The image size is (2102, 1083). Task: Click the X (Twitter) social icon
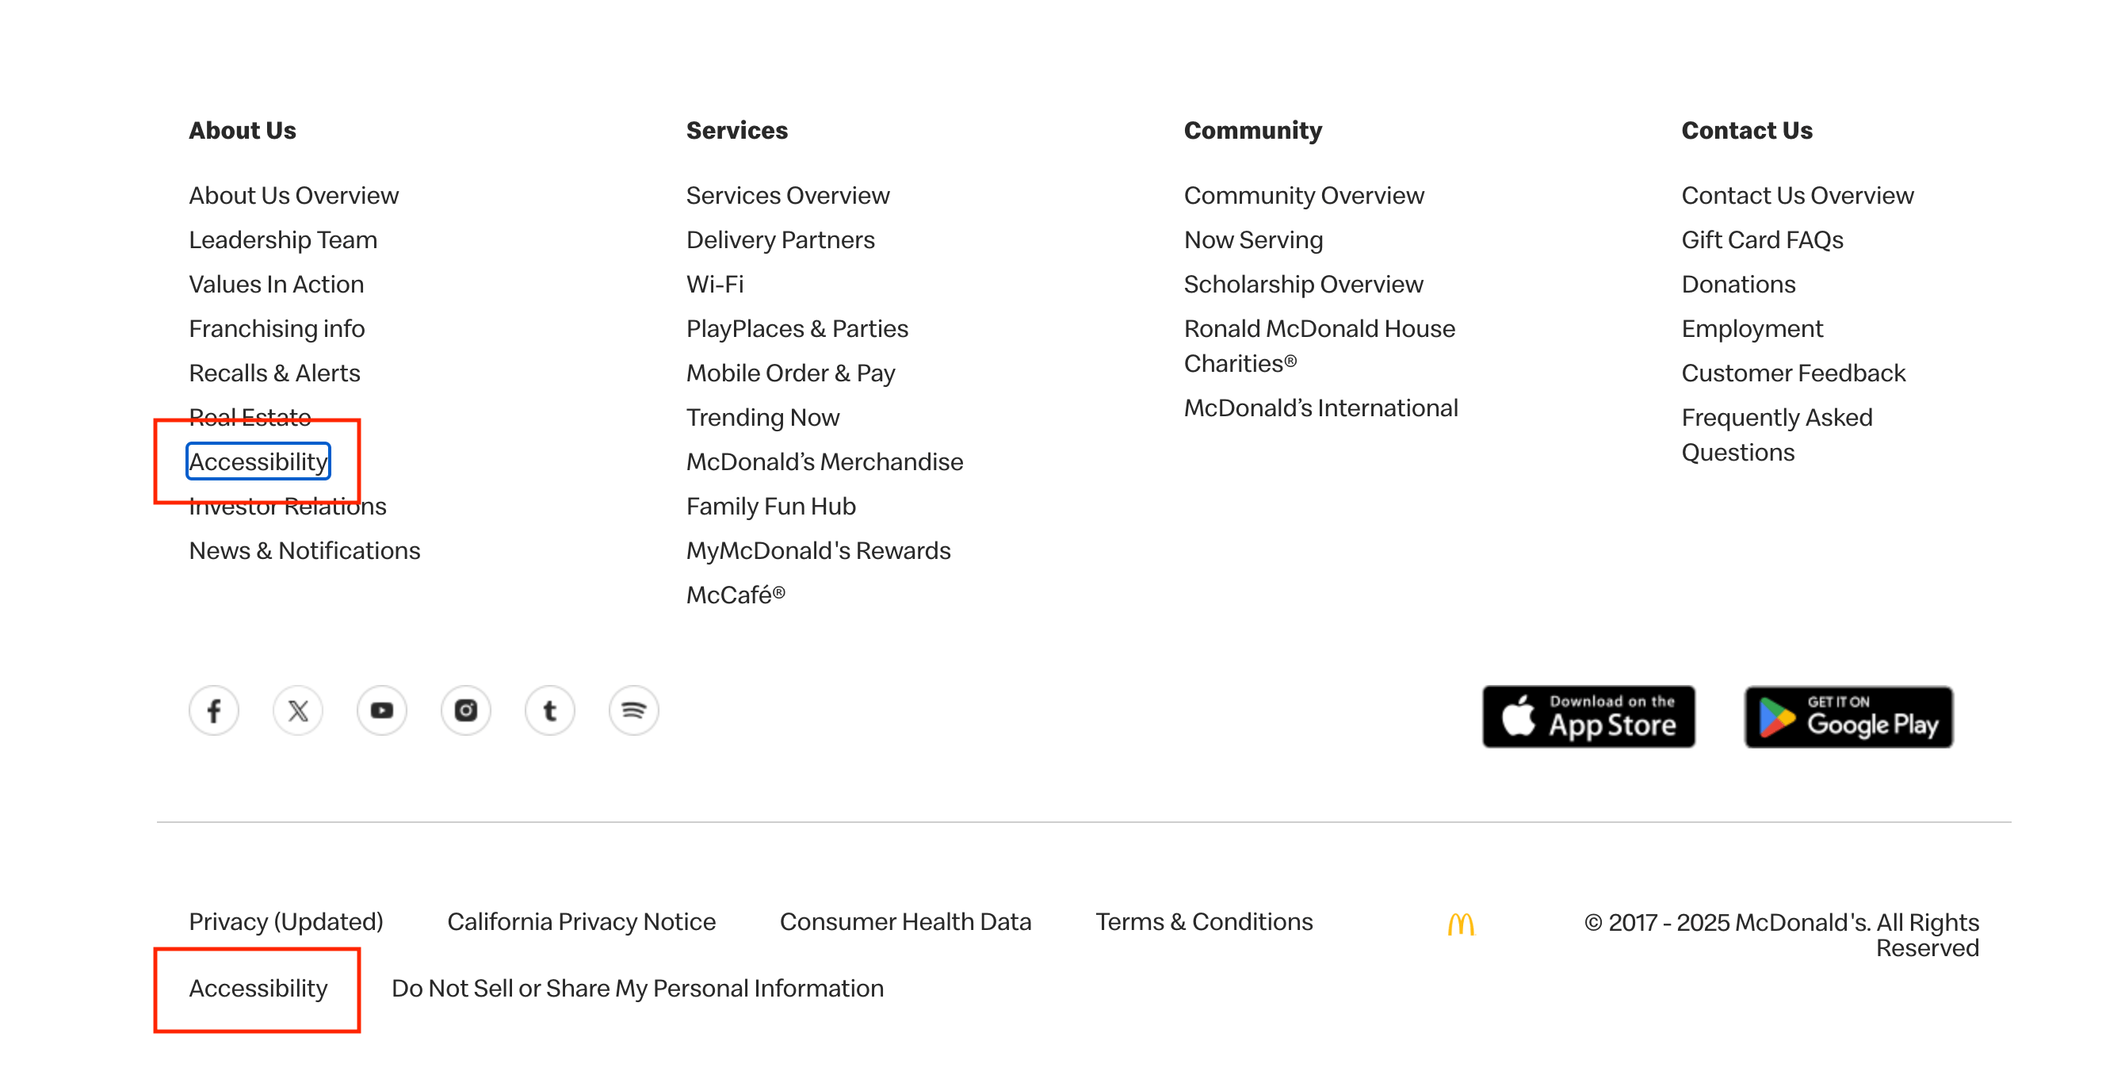[298, 711]
